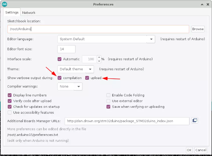This screenshot has height=156, width=212.
Task: Click the Theme dropdown arrow
Action: 90,69
